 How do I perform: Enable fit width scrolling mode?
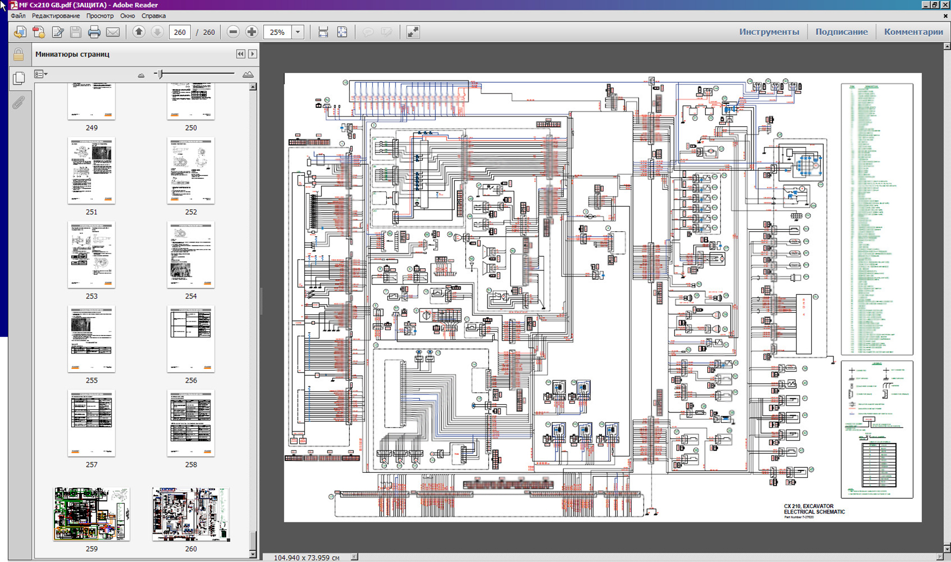323,32
